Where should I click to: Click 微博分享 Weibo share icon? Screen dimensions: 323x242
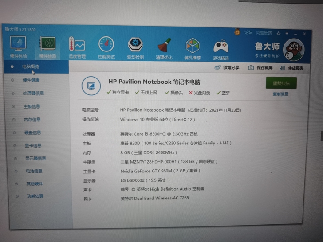(x=217, y=67)
